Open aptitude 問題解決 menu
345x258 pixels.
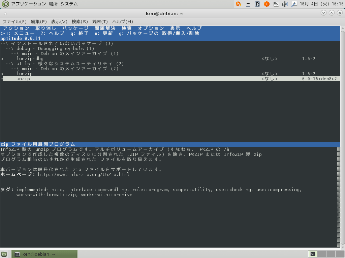[x=105, y=28]
